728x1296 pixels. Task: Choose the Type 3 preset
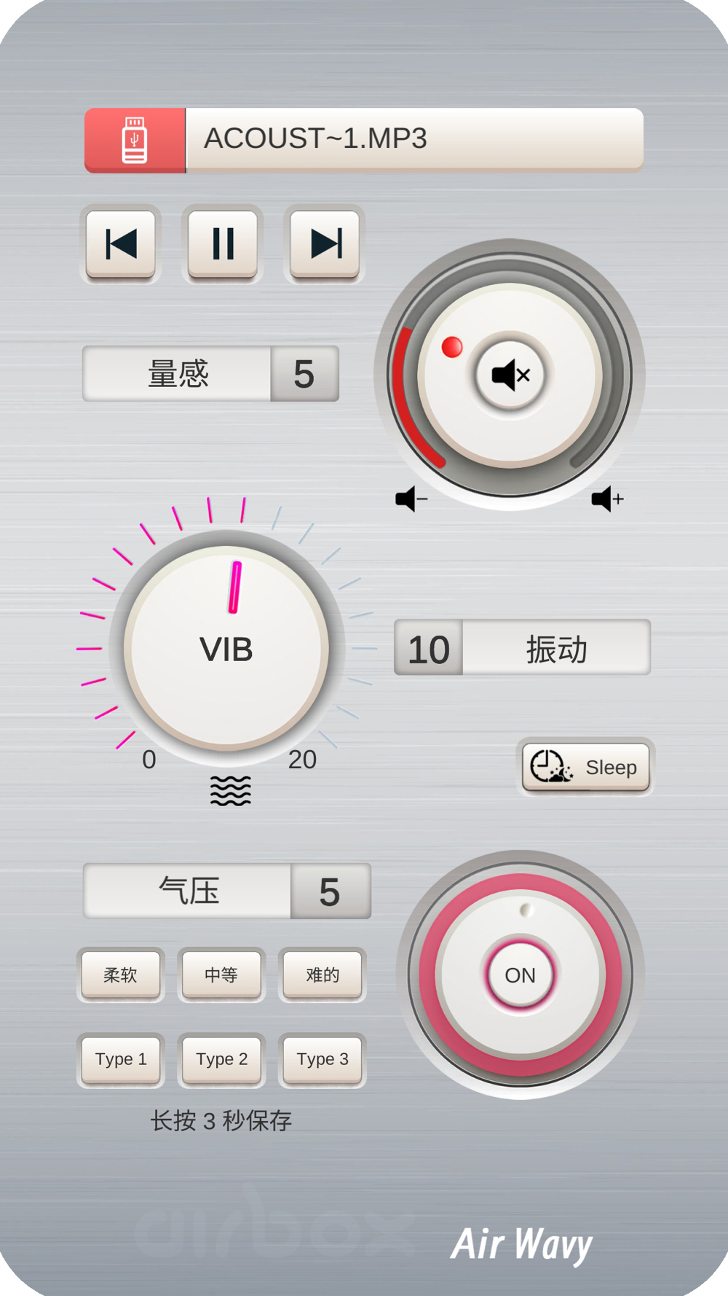[323, 1059]
